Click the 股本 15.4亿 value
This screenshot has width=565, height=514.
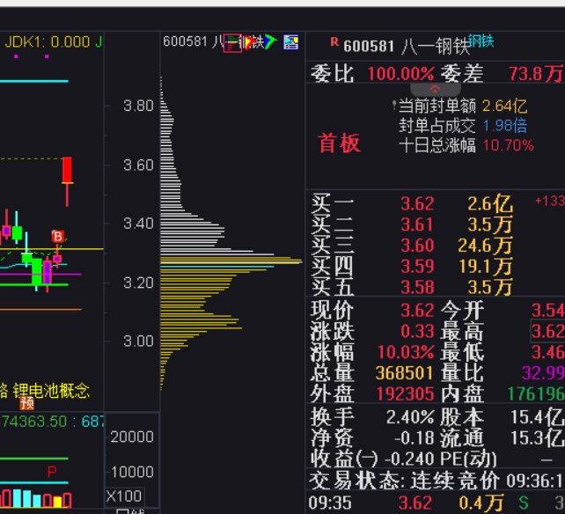tap(537, 417)
